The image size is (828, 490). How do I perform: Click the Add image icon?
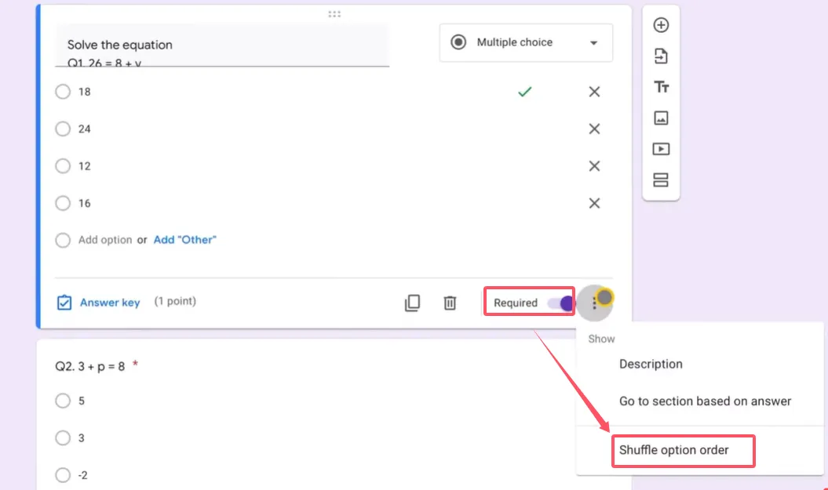point(661,118)
